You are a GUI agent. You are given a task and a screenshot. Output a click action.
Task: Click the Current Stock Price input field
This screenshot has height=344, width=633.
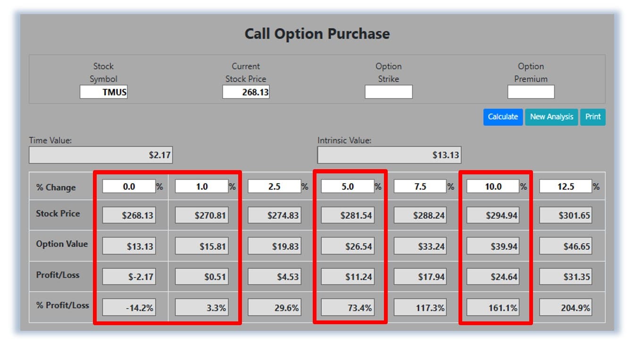coord(246,92)
